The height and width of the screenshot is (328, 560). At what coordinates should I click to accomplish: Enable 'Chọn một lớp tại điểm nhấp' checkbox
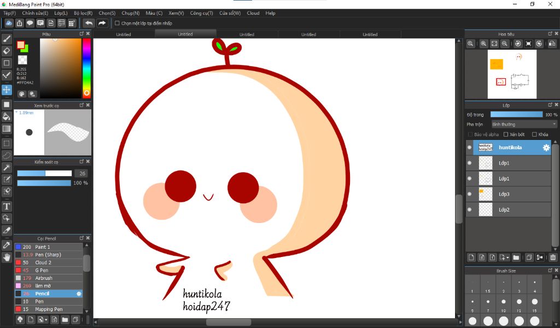tap(117, 23)
